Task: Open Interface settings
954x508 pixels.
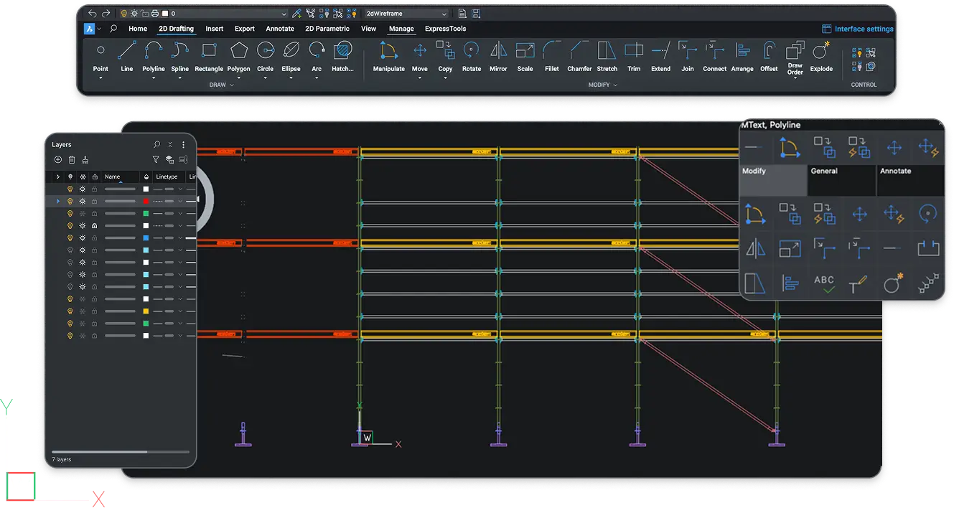Action: tap(858, 29)
